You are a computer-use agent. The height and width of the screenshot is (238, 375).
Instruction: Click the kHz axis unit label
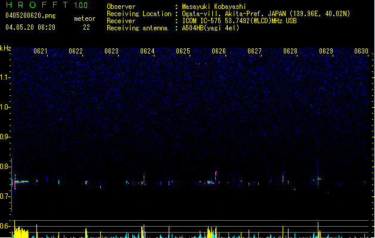point(5,48)
